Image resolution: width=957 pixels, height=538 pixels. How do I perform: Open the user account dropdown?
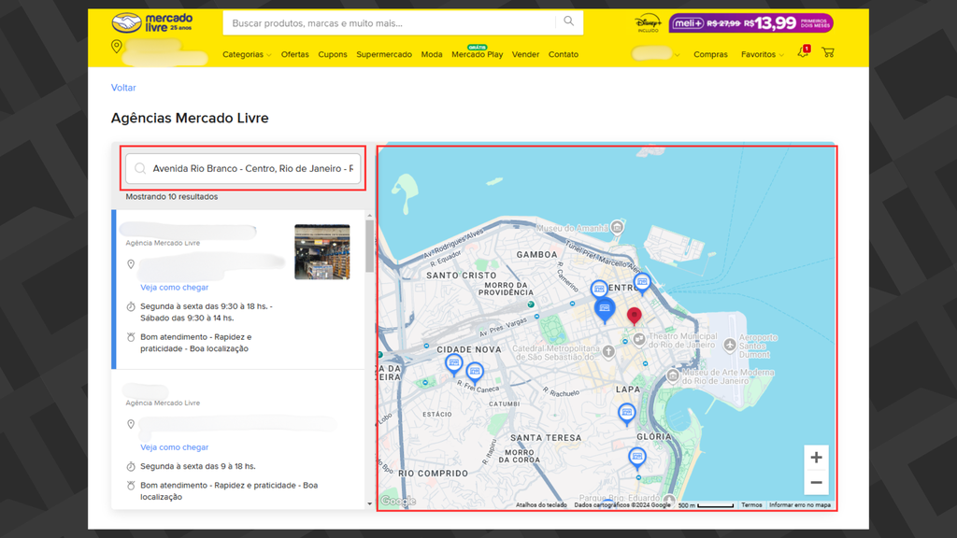(655, 53)
